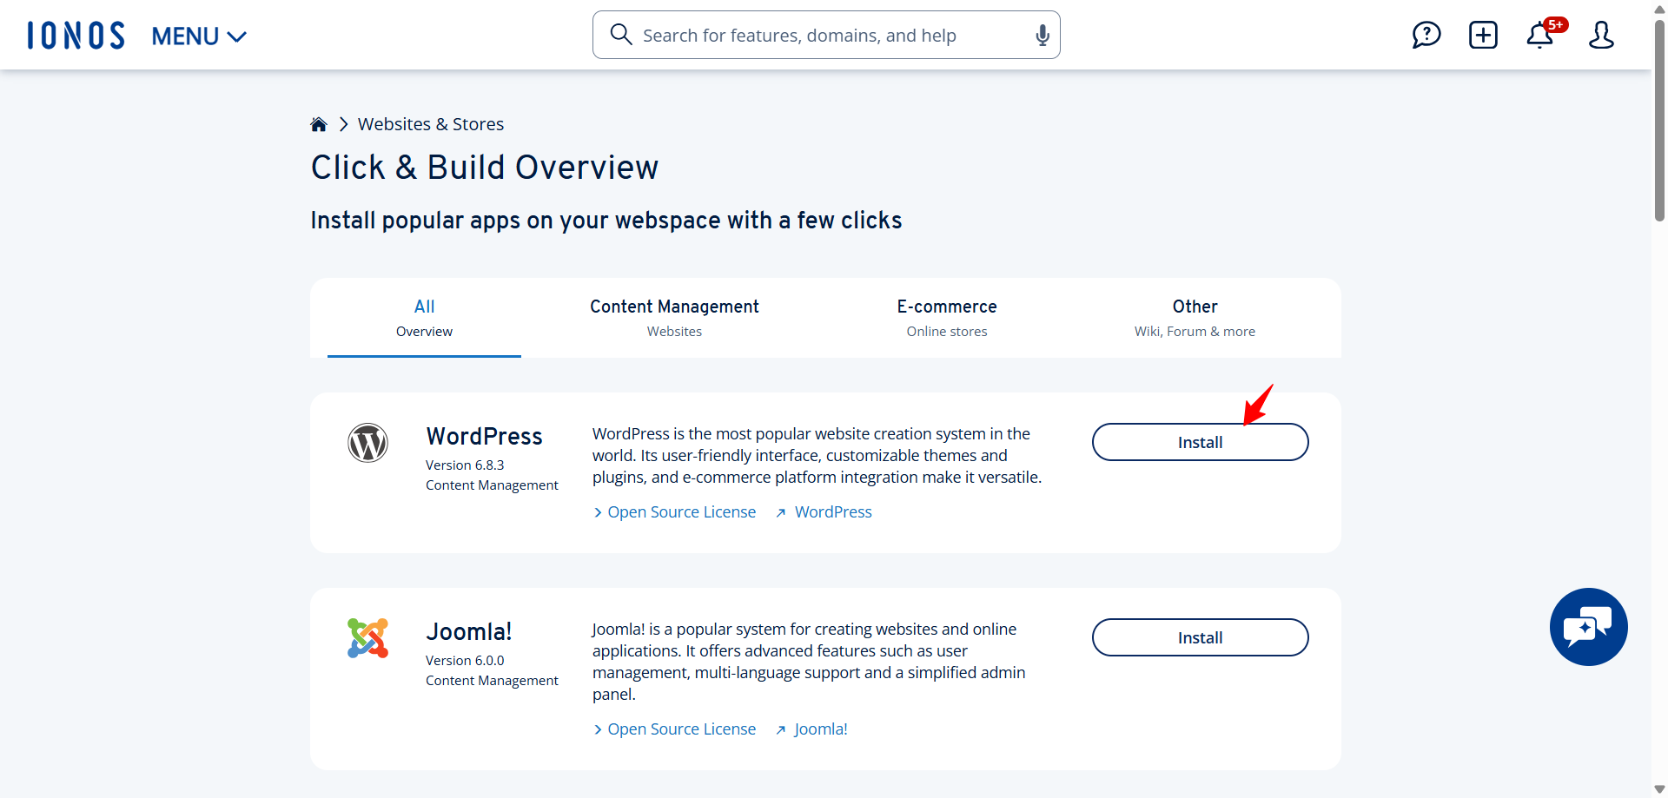Install Joomla!
This screenshot has width=1668, height=798.
1200,637
